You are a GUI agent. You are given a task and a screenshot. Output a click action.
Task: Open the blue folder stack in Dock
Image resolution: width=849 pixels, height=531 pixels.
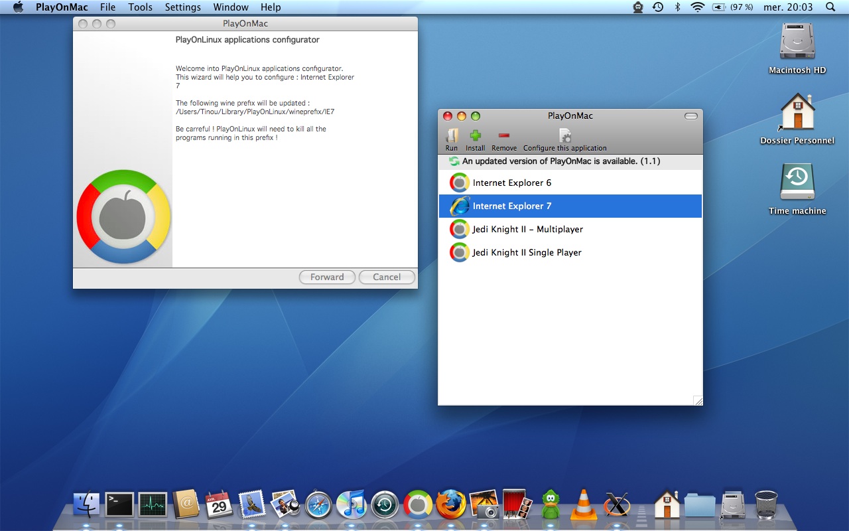(x=700, y=505)
